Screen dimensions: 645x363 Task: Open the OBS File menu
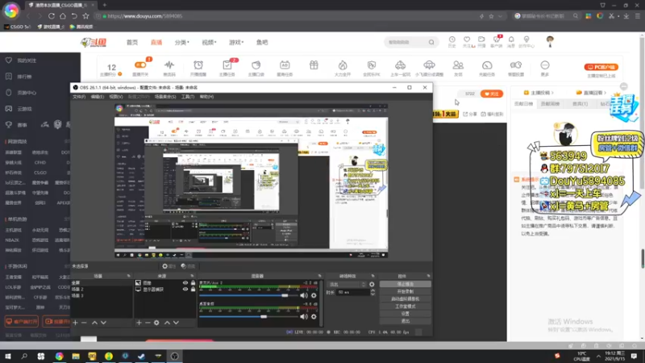(79, 97)
